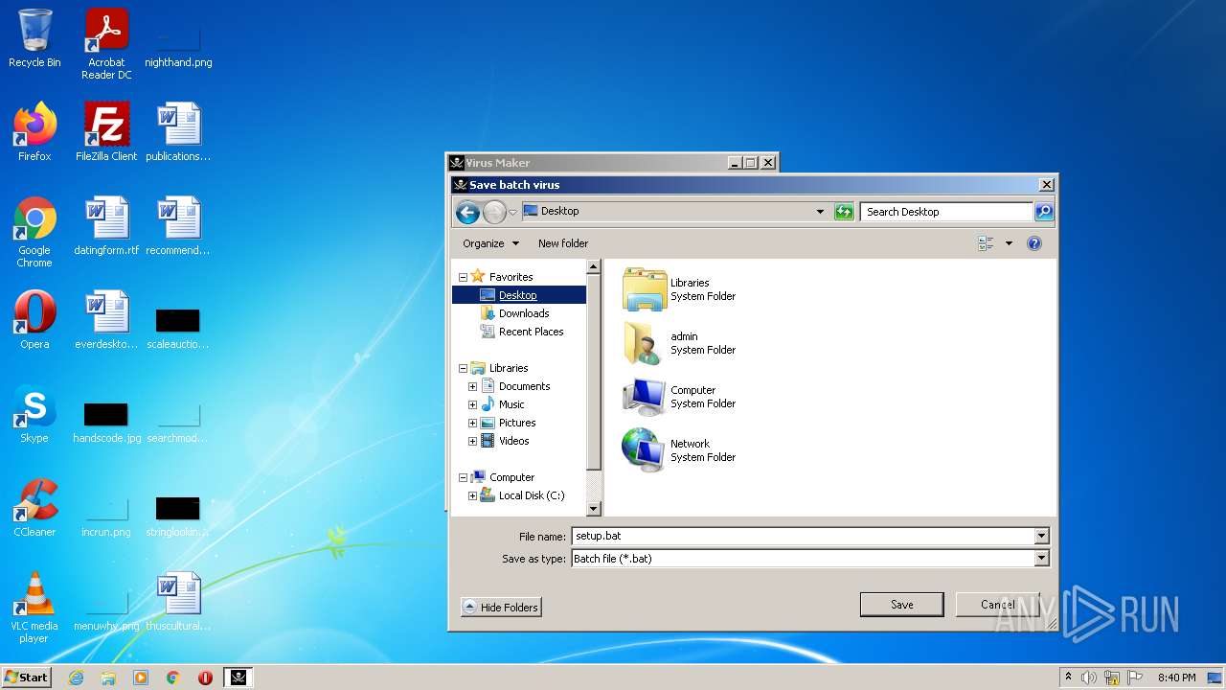This screenshot has width=1226, height=690.
Task: Open the view options dropdown arrow
Action: tap(1009, 243)
